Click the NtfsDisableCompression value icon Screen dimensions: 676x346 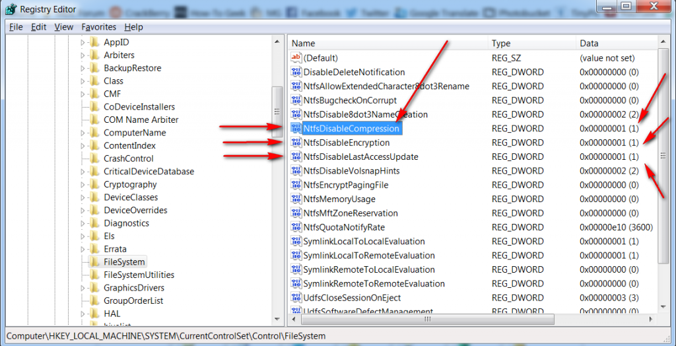click(x=296, y=128)
